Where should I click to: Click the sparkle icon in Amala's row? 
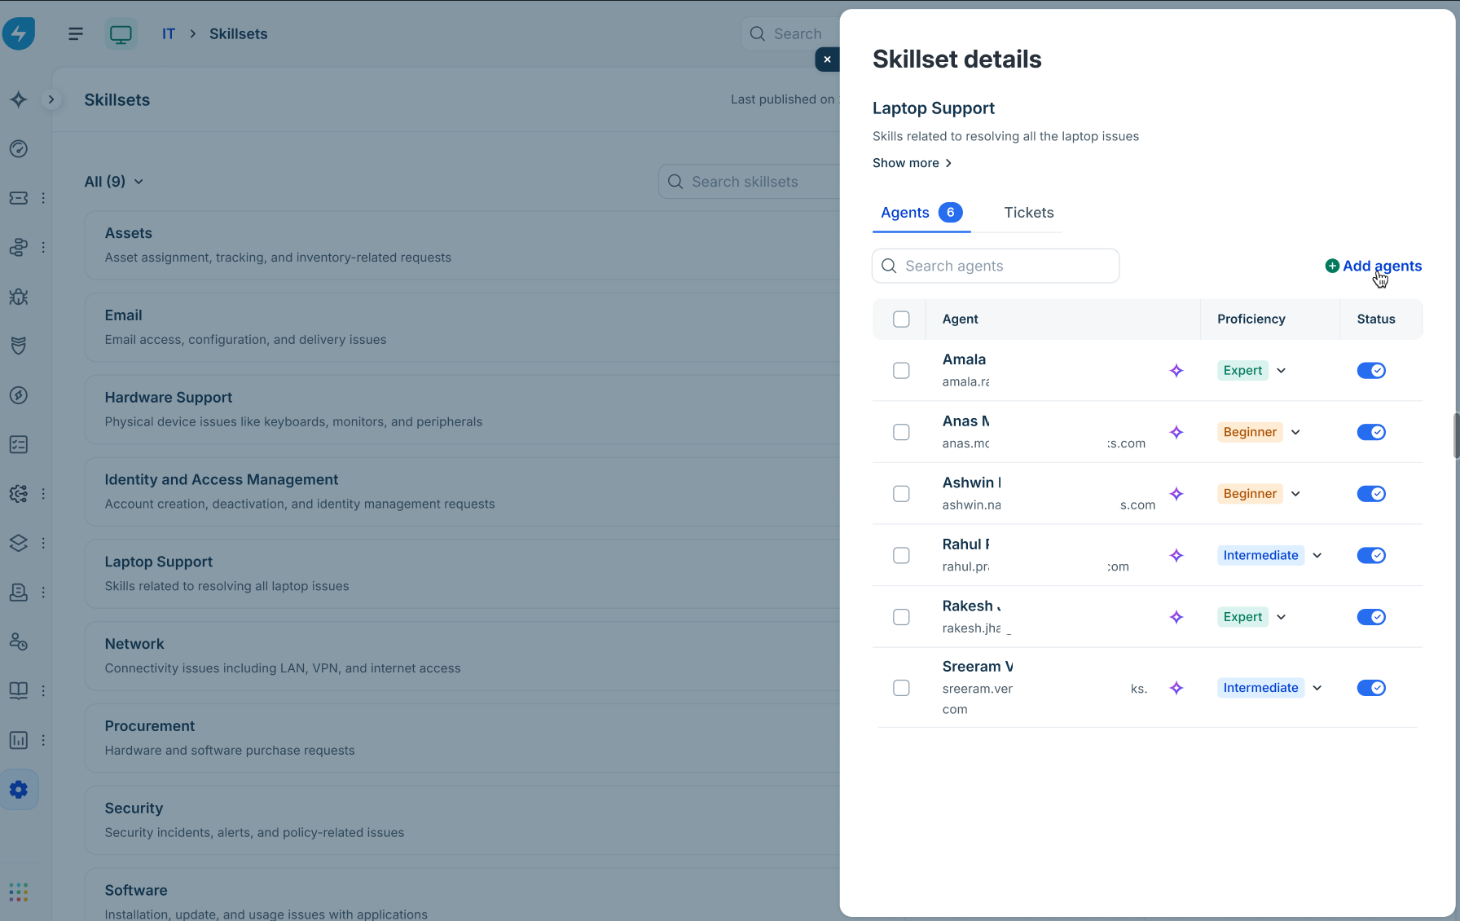pyautogui.click(x=1176, y=371)
